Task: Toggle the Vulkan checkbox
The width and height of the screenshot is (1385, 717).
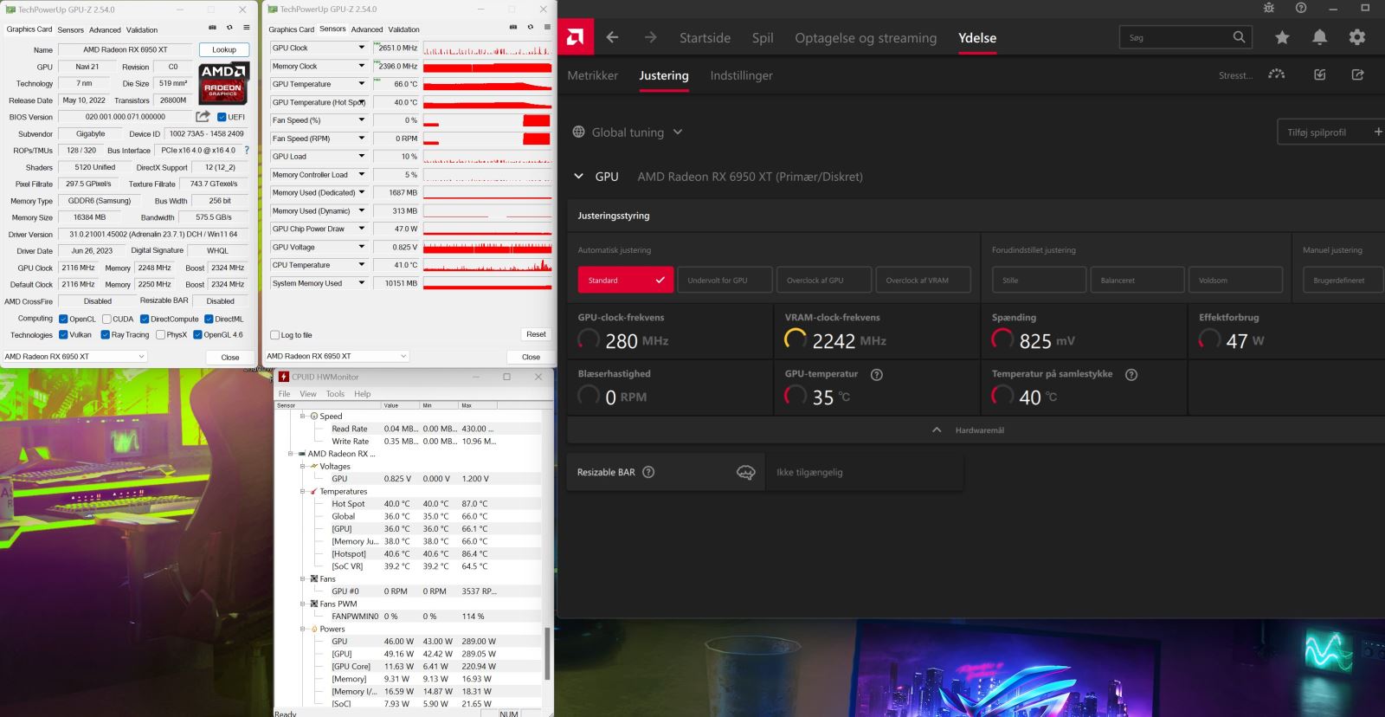Action: (x=63, y=334)
